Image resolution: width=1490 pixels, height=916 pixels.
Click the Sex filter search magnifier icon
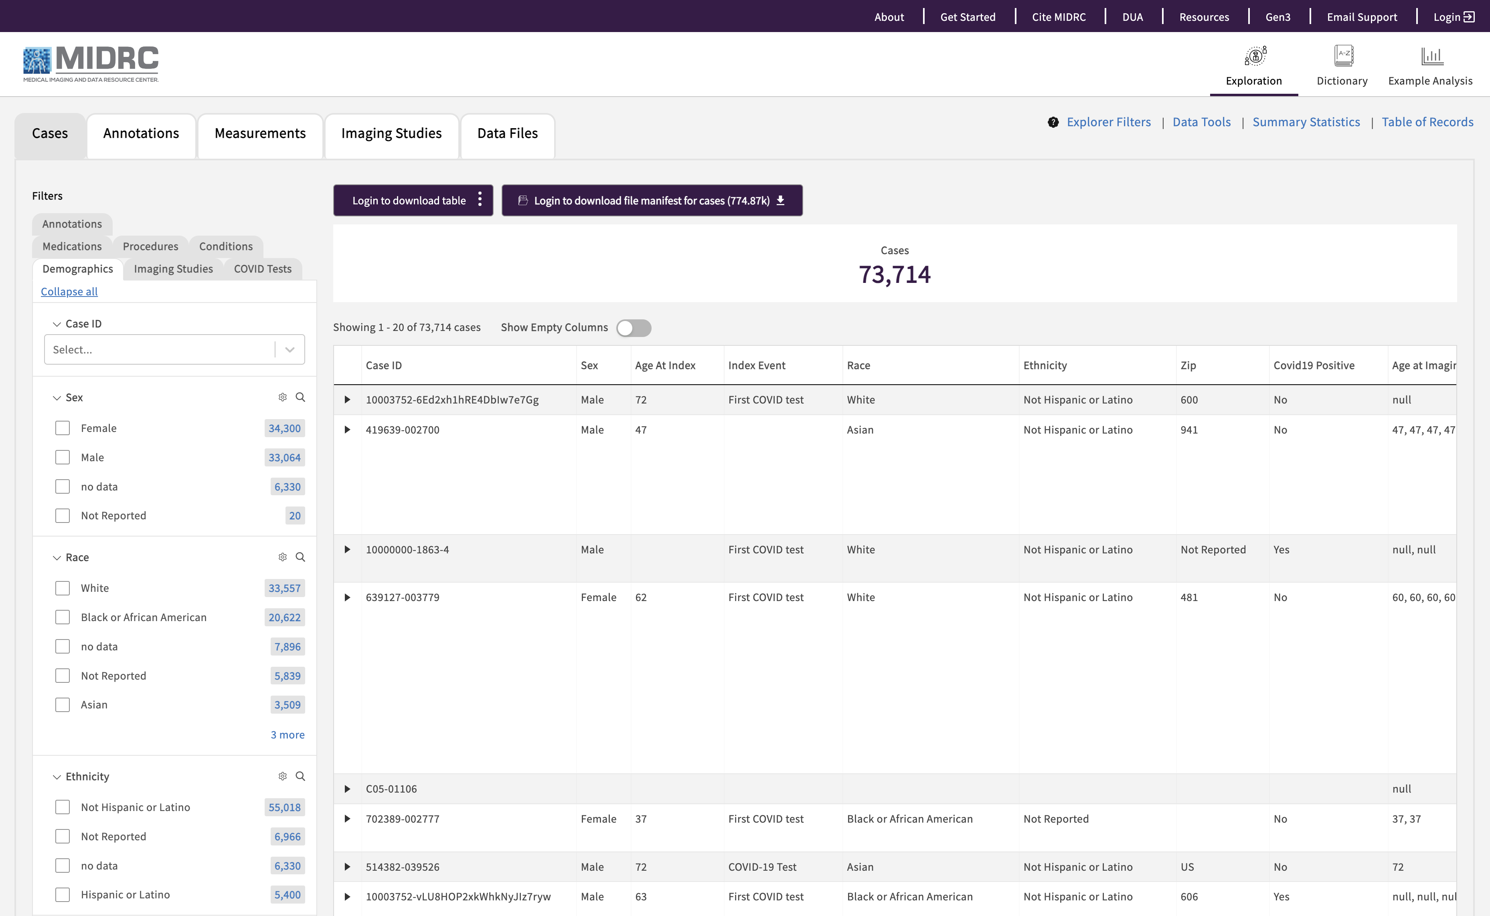point(300,397)
